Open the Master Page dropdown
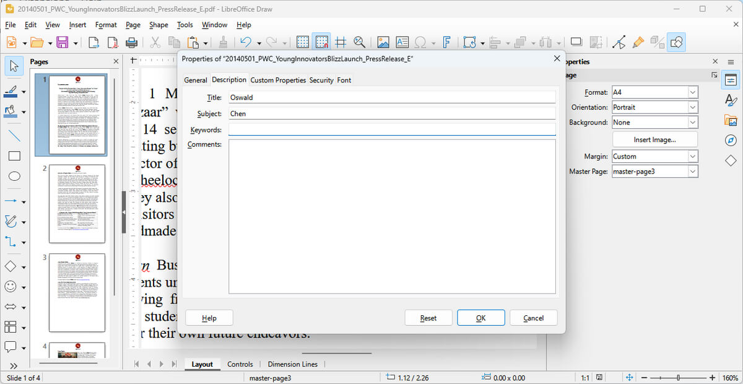 pos(694,171)
